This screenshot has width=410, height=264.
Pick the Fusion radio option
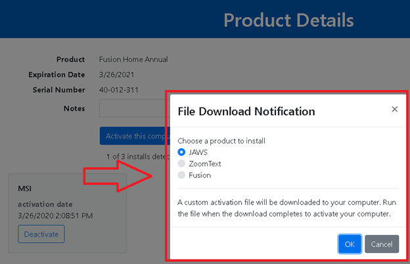(x=182, y=175)
